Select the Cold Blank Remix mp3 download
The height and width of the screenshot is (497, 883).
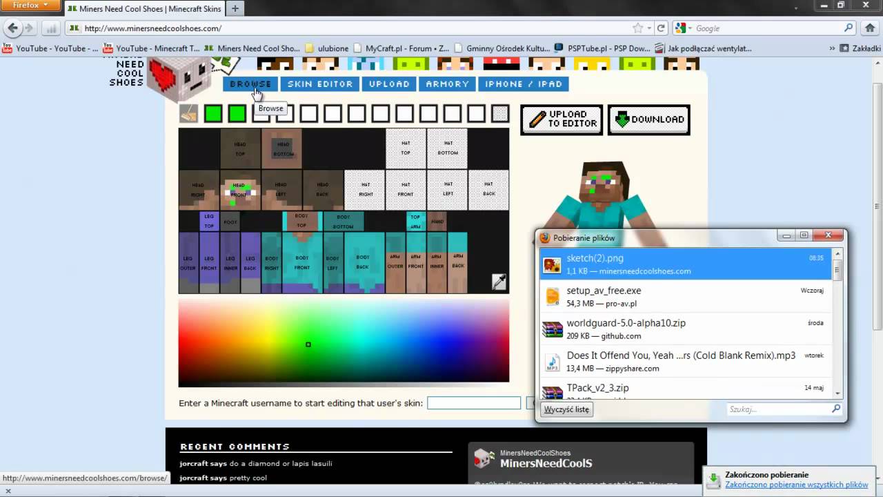point(687,361)
